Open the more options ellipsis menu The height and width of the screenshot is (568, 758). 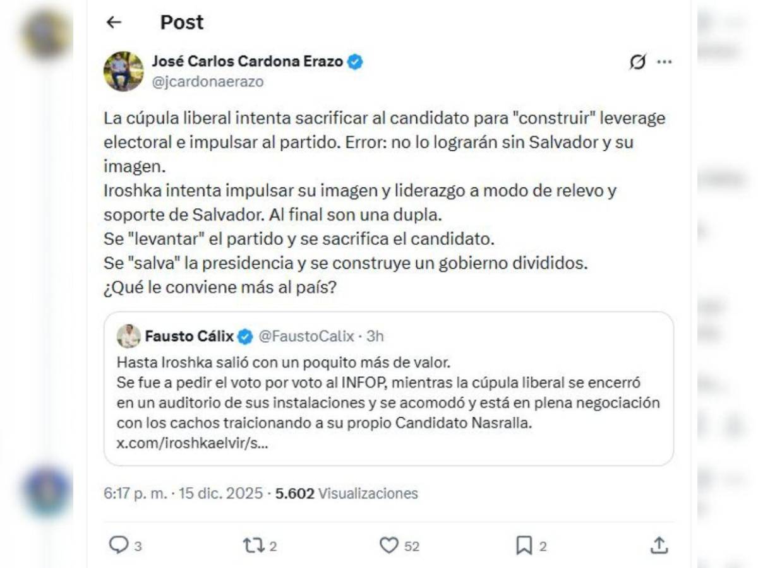click(x=665, y=61)
